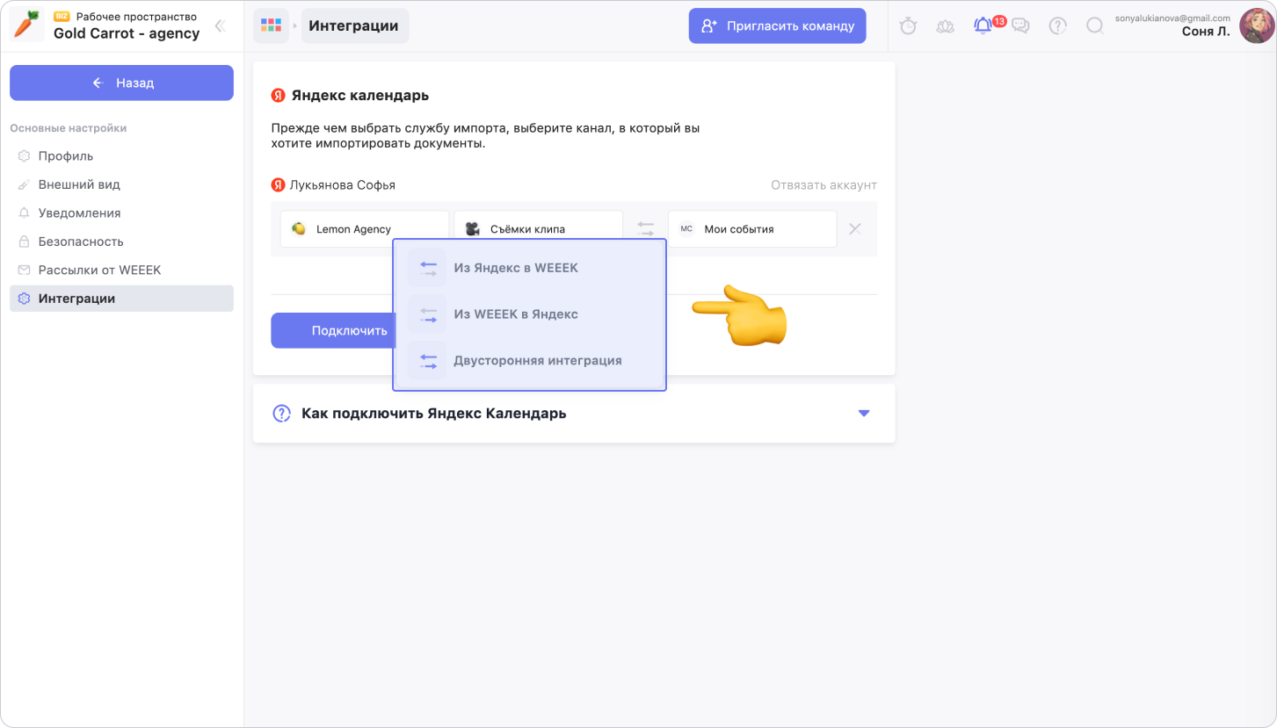The image size is (1277, 728).
Task: Open the Lemon Agency workspace dropdown
Action: [x=365, y=229]
